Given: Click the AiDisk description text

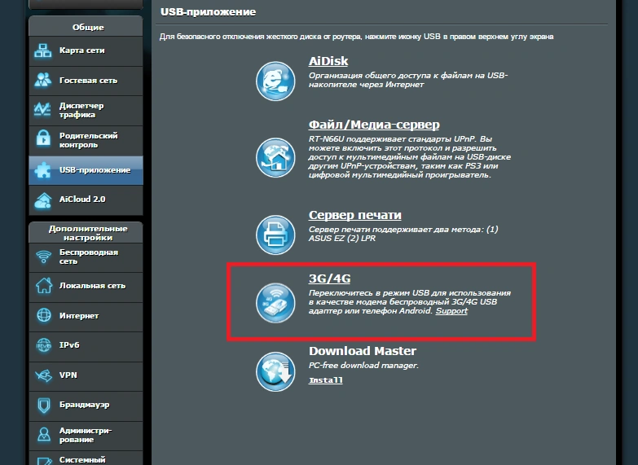Looking at the screenshot, I should [x=407, y=80].
